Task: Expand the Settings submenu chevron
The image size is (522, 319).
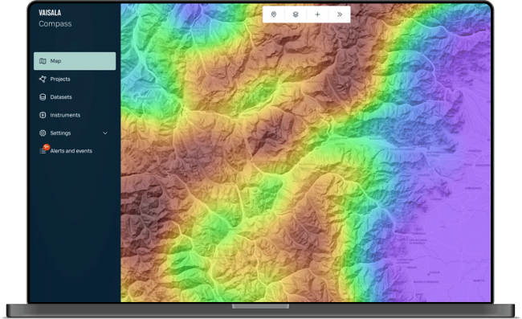Action: 105,133
